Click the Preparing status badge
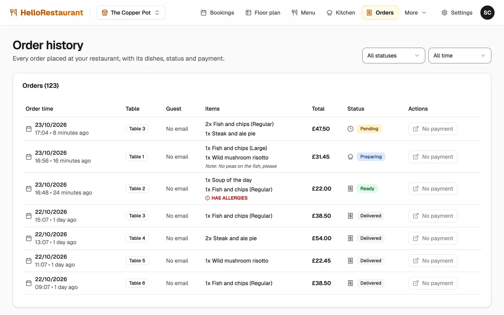 click(x=371, y=157)
